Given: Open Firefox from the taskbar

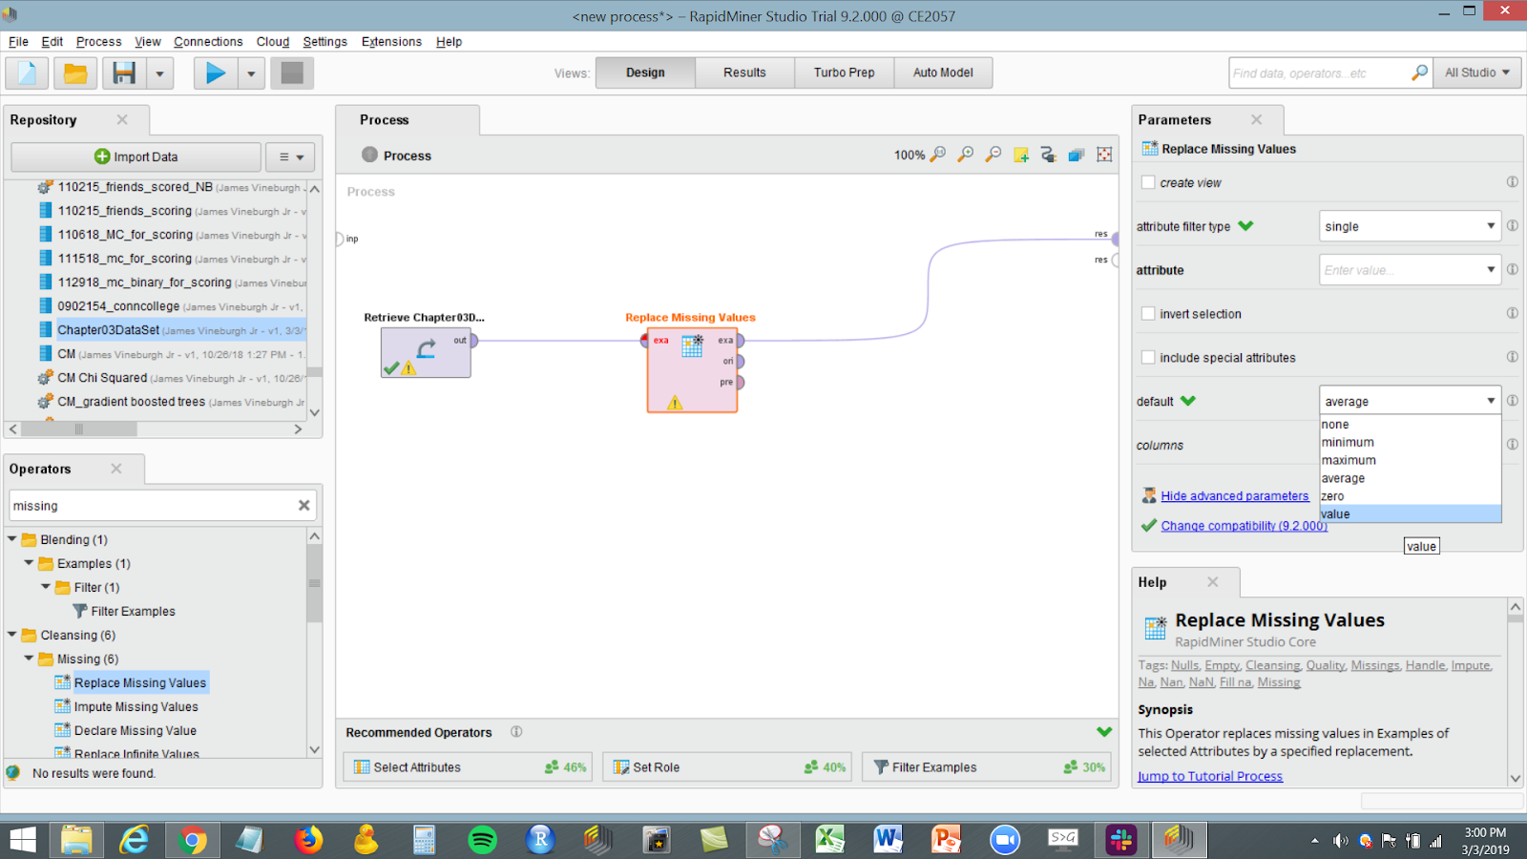Looking at the screenshot, I should [308, 840].
